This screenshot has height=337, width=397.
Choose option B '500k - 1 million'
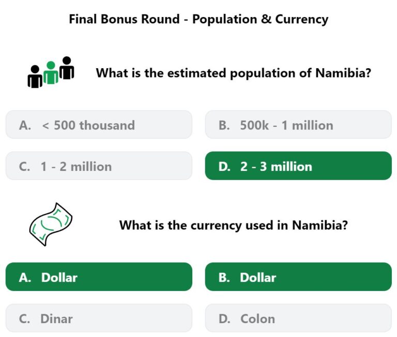[298, 125]
